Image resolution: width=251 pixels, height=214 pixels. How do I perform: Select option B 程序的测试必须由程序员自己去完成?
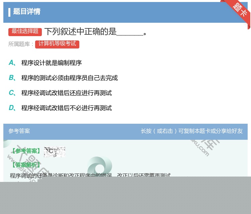pyautogui.click(x=63, y=78)
